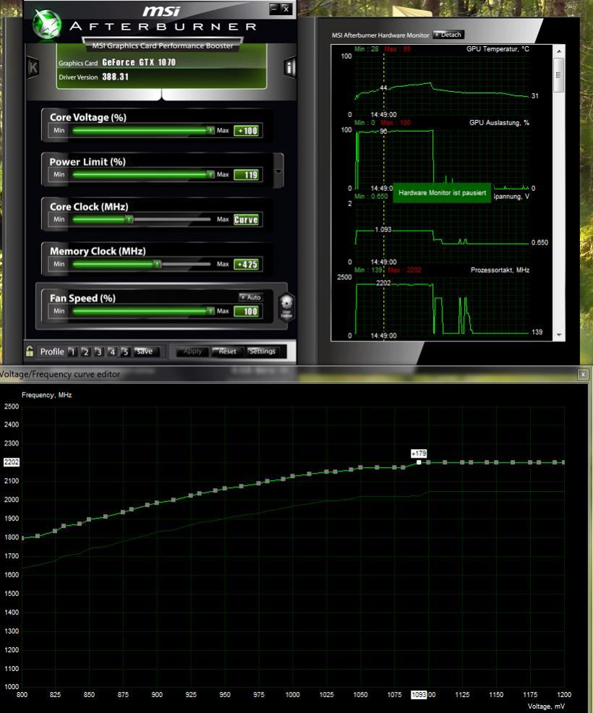Select the curve point at 1200 mV
593x713 pixels.
(563, 463)
